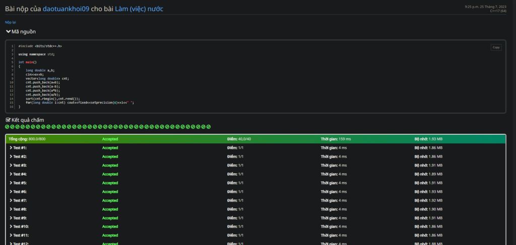
Task: Click the first green check test icon
Action: (7, 127)
